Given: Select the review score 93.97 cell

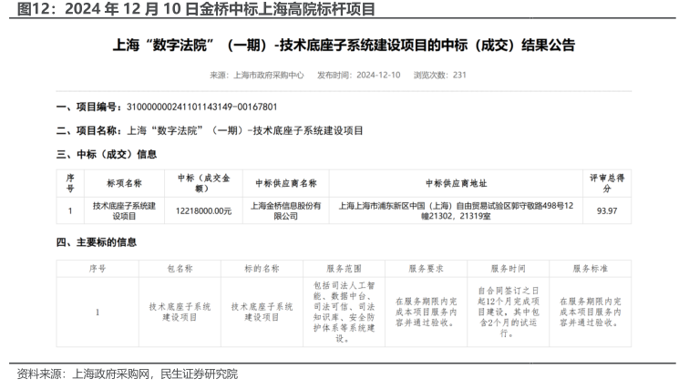Looking at the screenshot, I should click(606, 211).
